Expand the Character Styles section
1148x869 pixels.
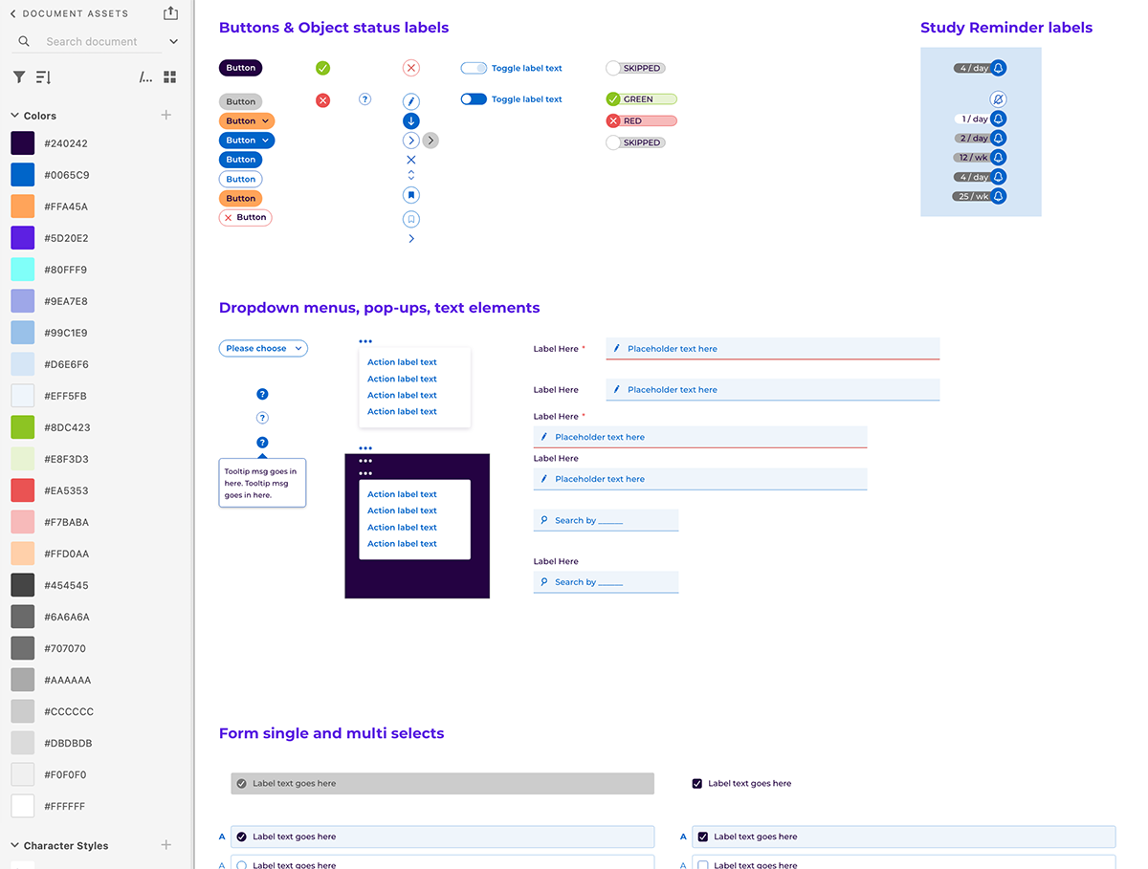point(15,845)
